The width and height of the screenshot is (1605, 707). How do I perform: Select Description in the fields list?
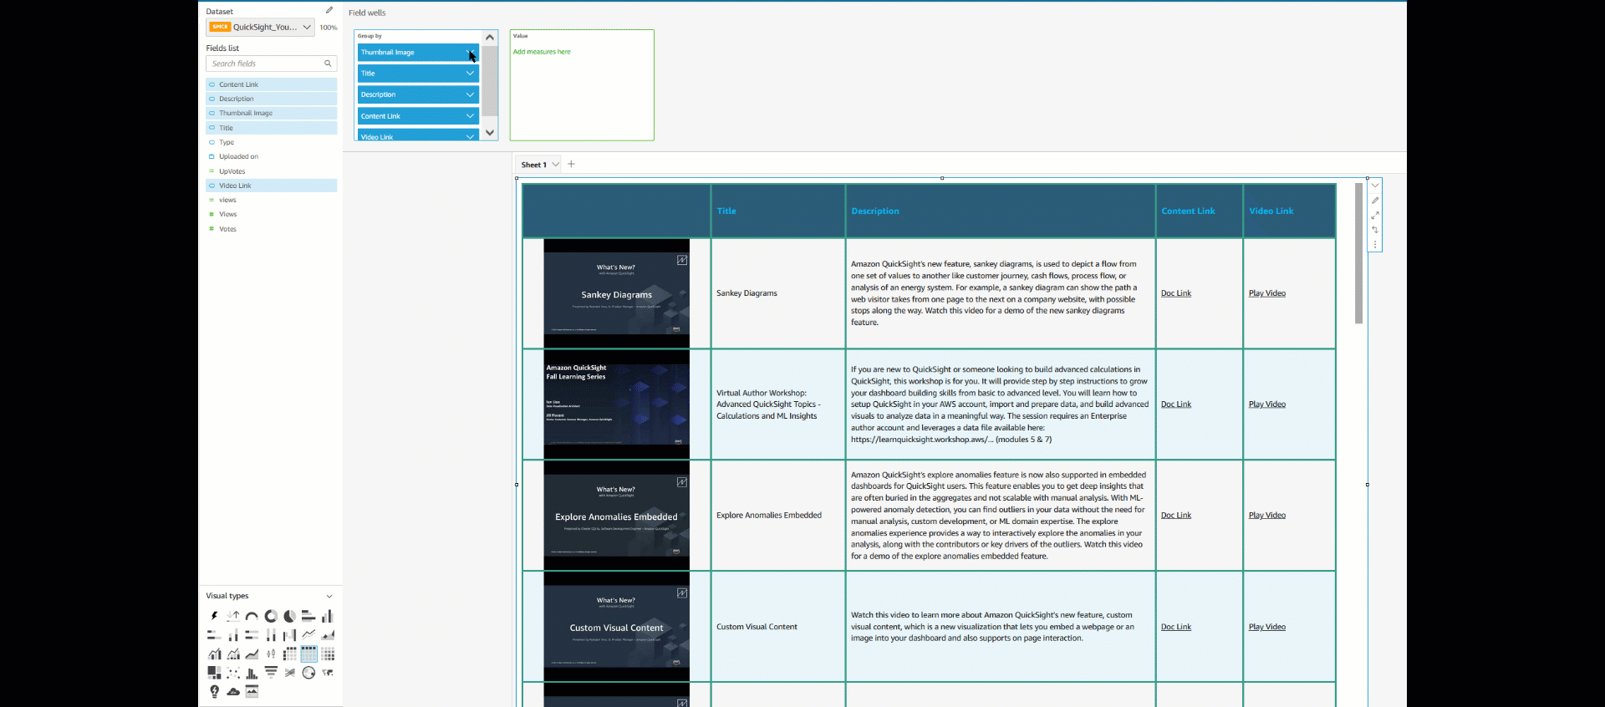pyautogui.click(x=272, y=99)
